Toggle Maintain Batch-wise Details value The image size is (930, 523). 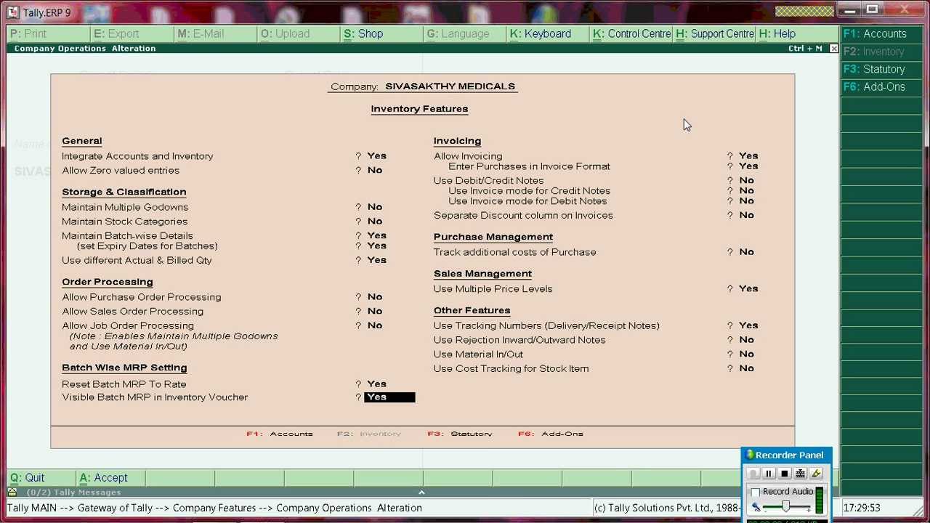[x=376, y=235]
